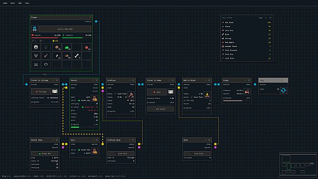The height and width of the screenshot is (179, 318).
Task: Select the sword weapon slot
Action: pos(46,56)
